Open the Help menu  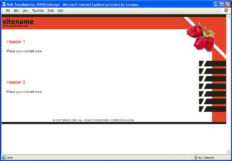(x=61, y=10)
